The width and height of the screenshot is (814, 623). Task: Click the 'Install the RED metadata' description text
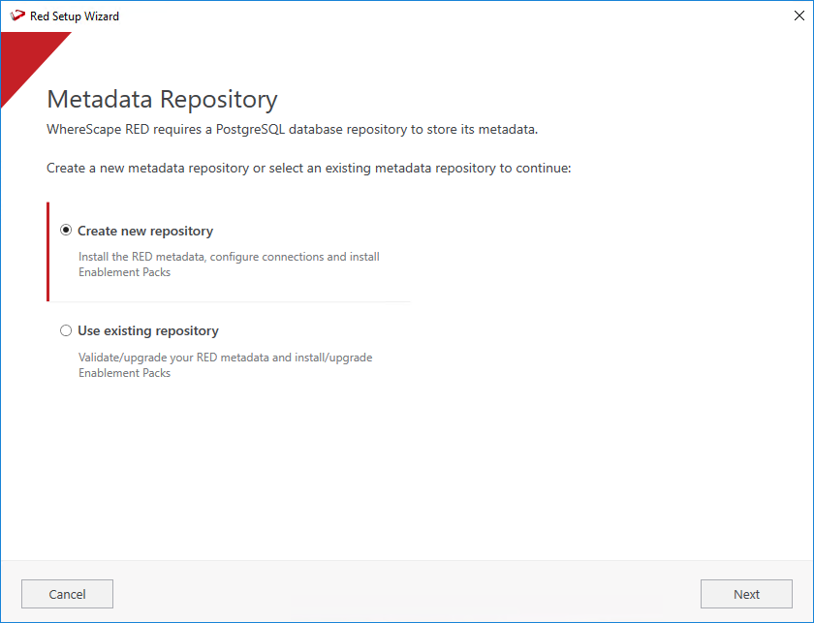pos(229,257)
